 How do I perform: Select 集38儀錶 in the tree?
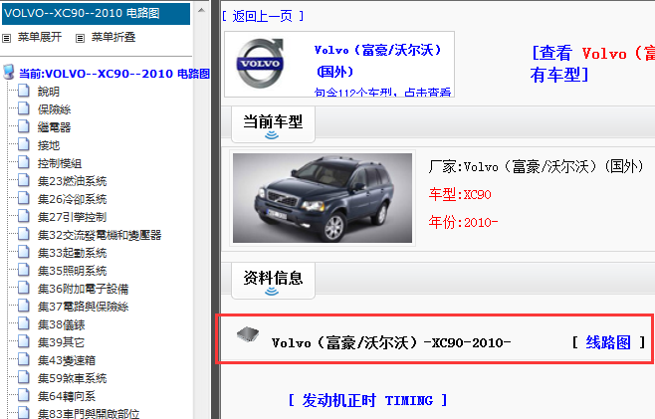coord(62,325)
